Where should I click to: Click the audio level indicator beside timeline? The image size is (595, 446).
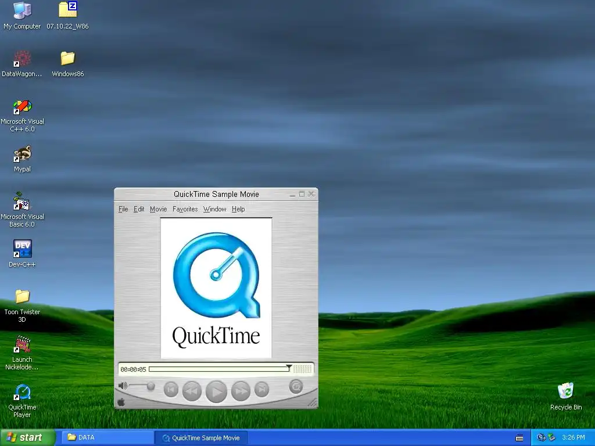click(x=302, y=369)
